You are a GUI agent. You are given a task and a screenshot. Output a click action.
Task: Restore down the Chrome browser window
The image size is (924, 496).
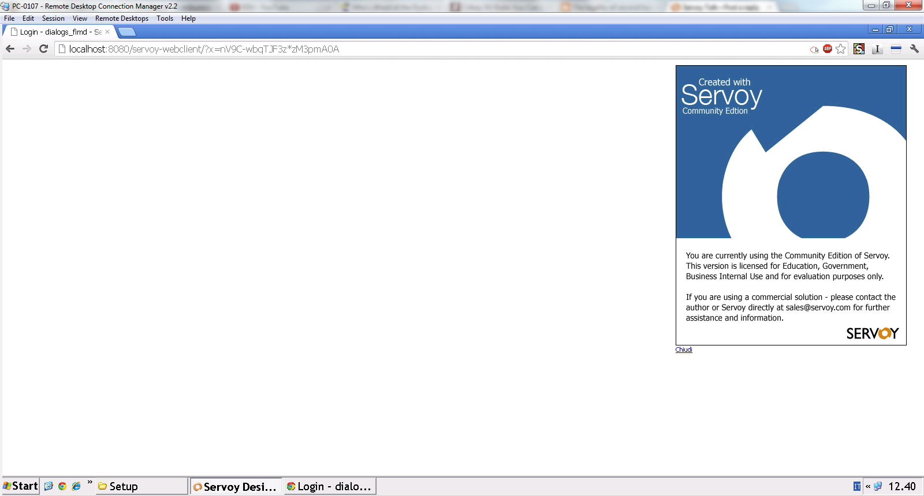(x=889, y=29)
